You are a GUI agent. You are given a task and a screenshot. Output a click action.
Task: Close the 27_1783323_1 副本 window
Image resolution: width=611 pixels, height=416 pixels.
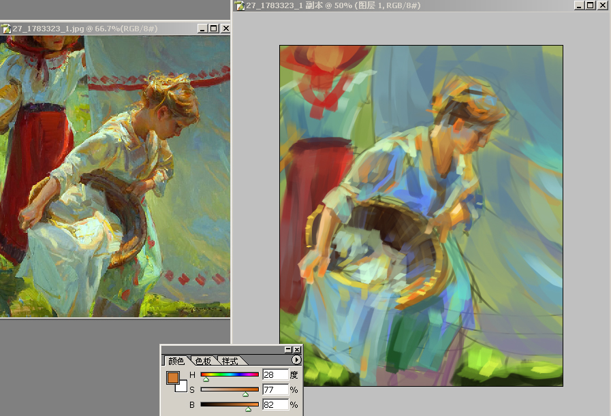(x=602, y=5)
